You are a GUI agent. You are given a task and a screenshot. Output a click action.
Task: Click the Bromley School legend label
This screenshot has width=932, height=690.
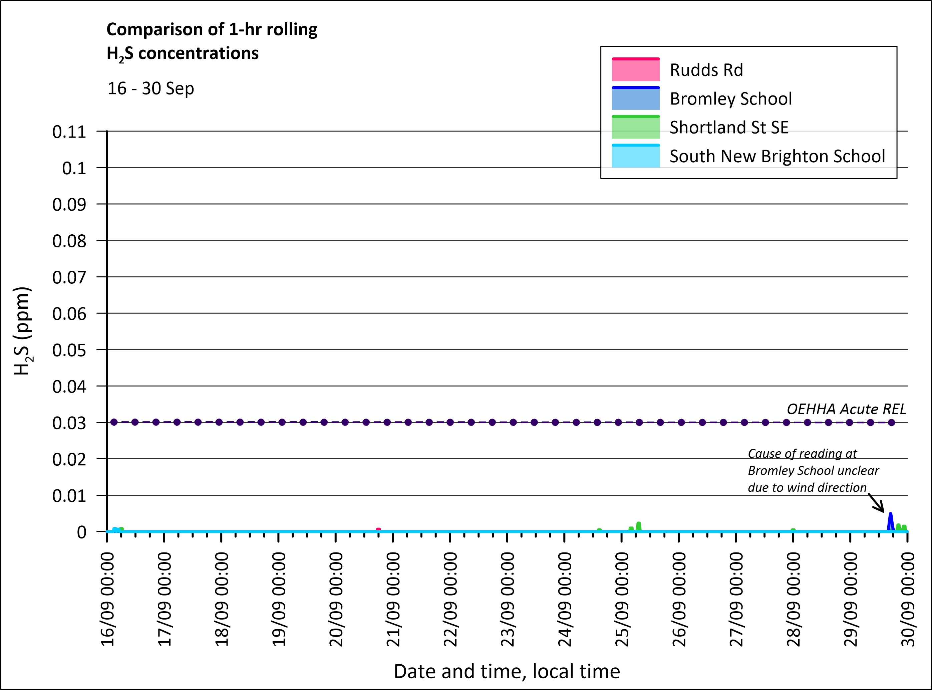[x=730, y=99]
